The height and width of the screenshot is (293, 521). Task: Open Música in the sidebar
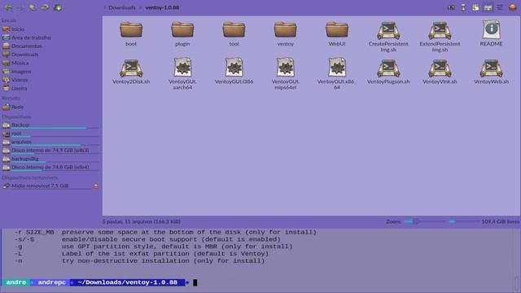point(20,63)
